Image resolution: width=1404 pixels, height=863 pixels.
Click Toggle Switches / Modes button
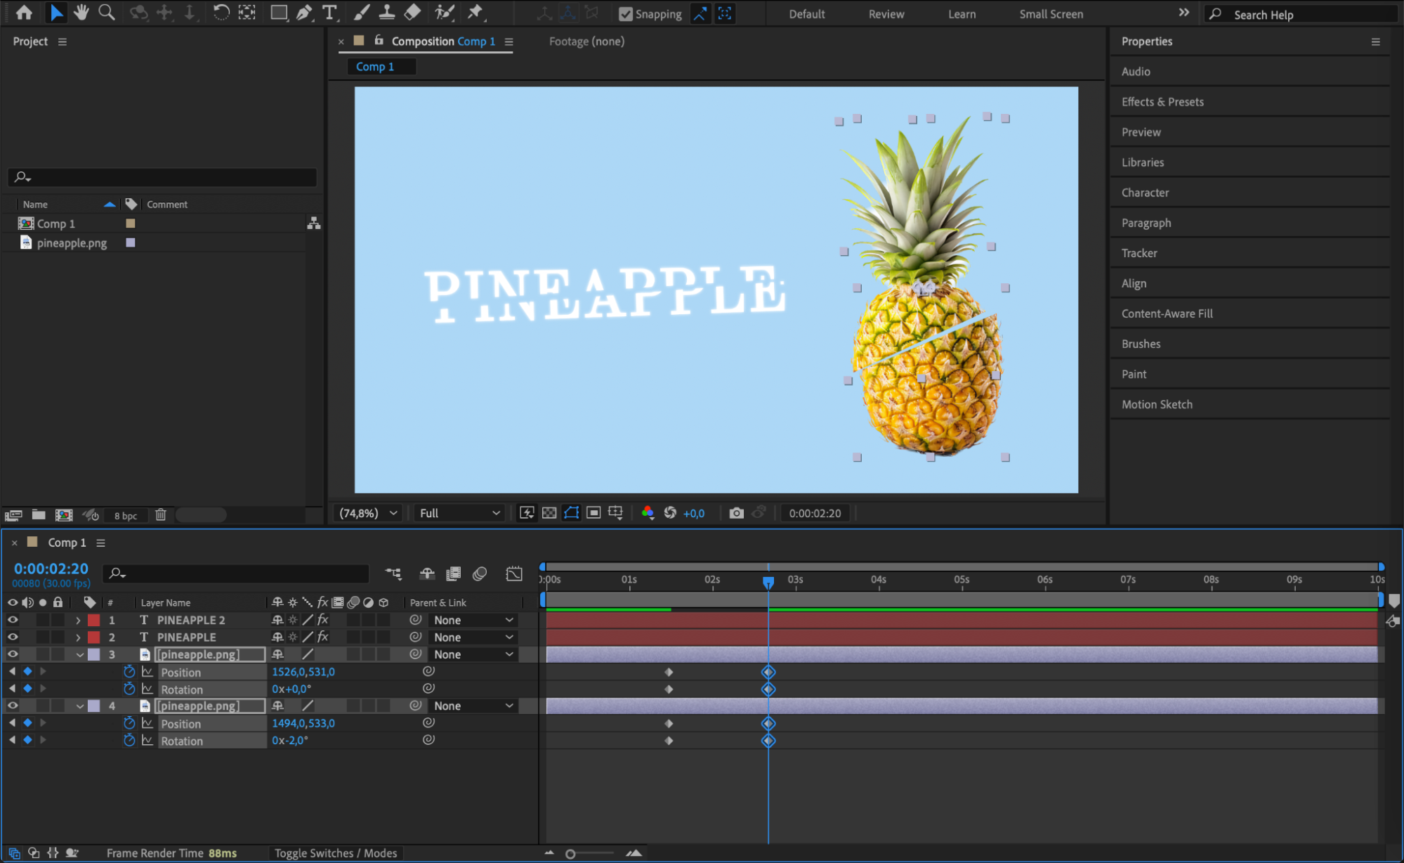(335, 853)
